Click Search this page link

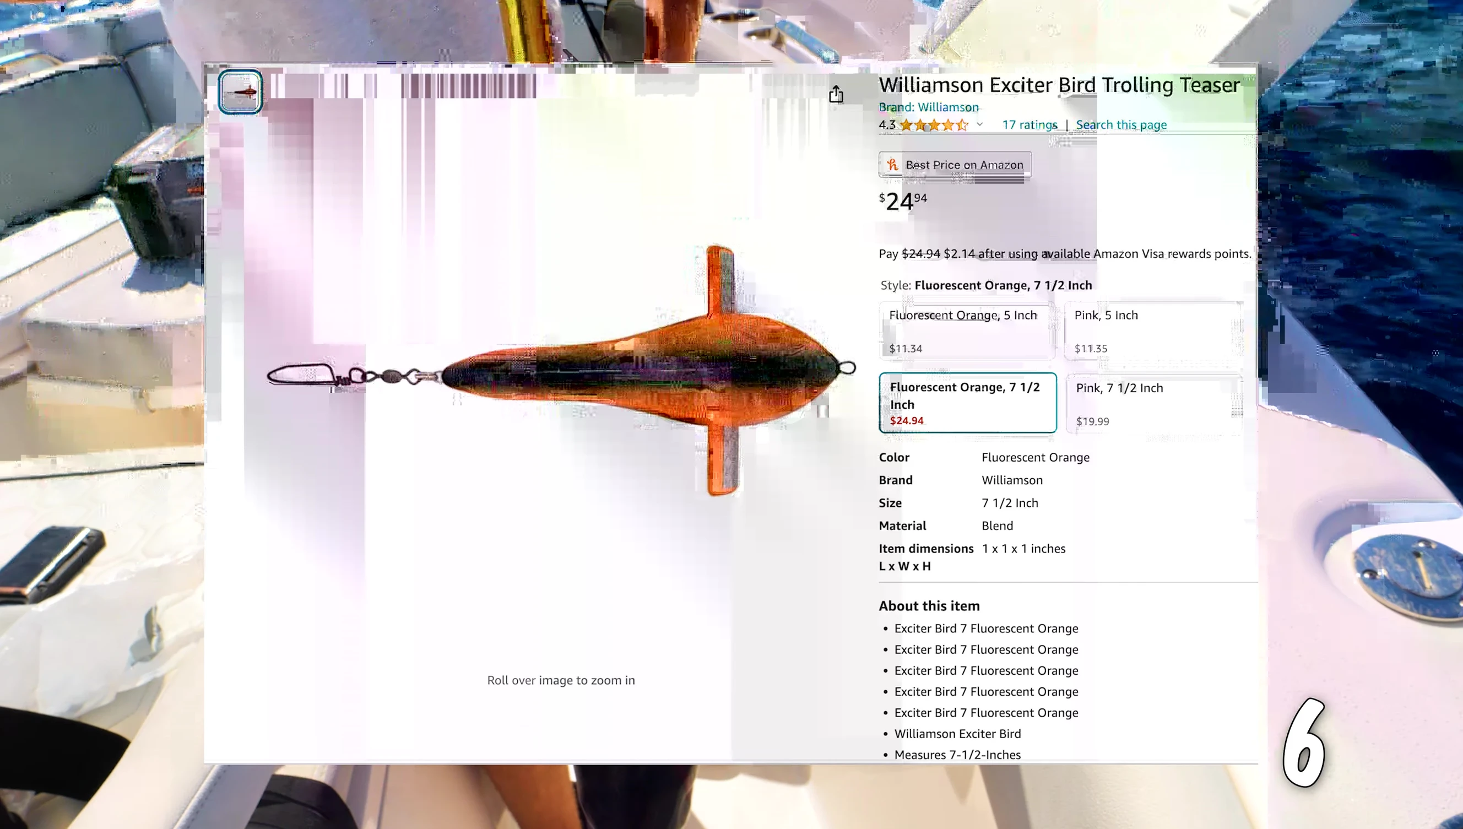point(1121,124)
